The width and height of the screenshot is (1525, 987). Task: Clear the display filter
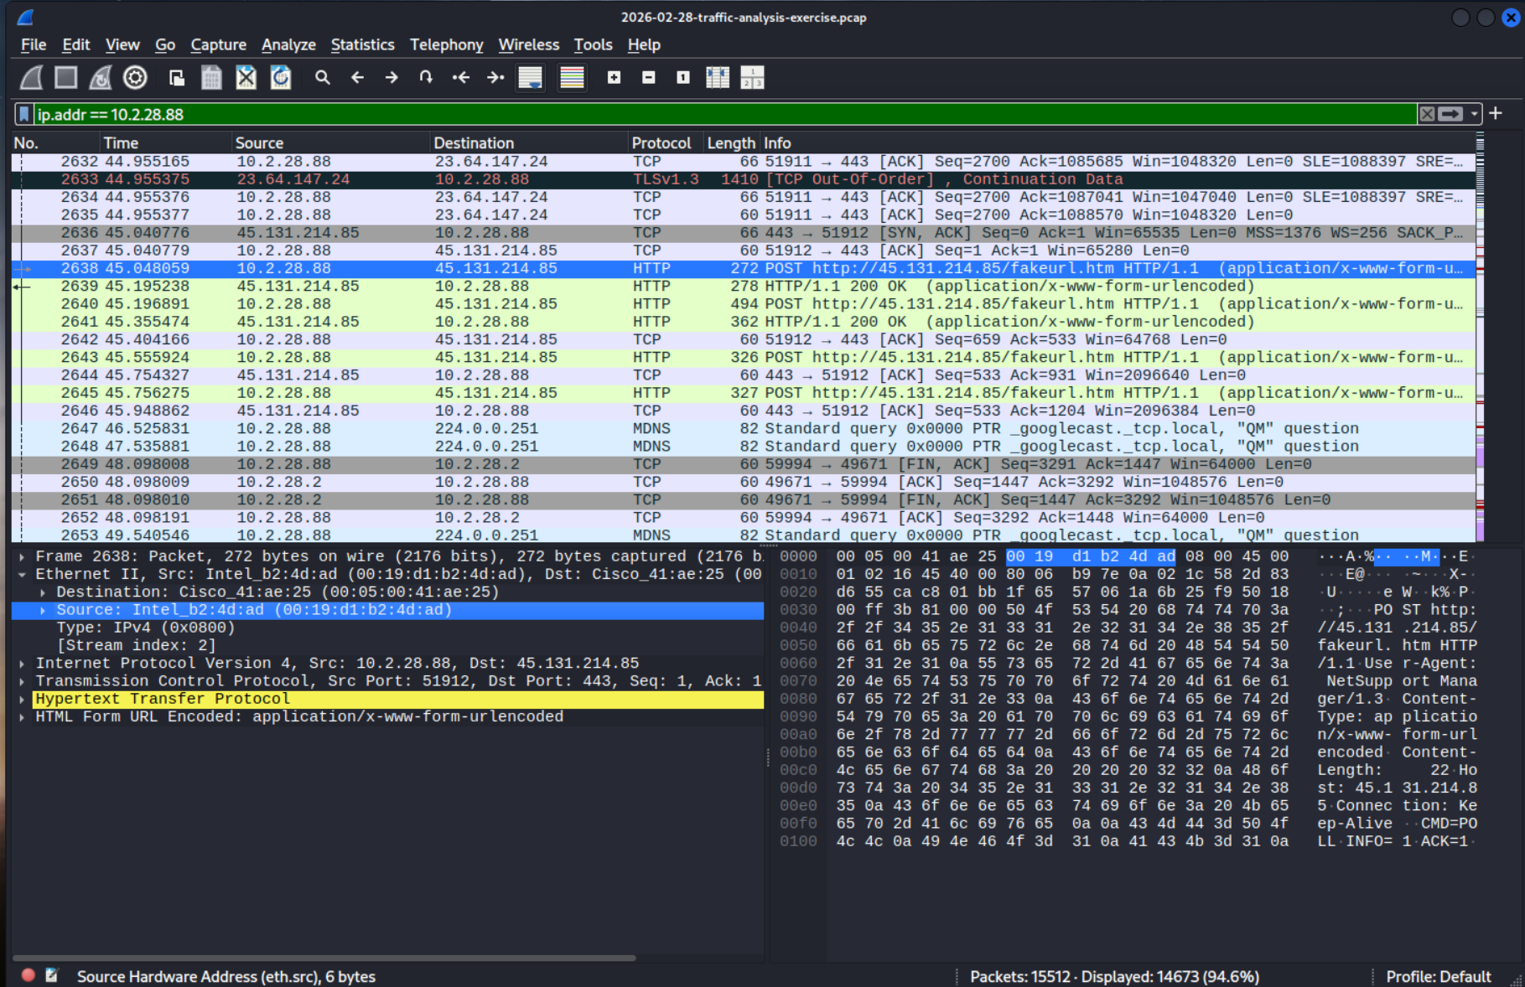coord(1427,114)
